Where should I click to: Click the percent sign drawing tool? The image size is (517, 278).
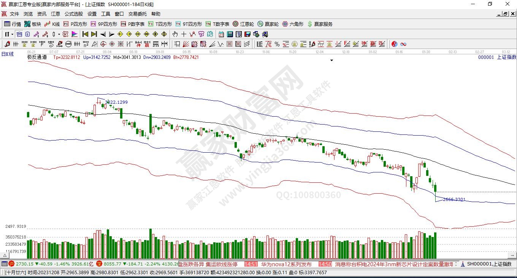277,44
